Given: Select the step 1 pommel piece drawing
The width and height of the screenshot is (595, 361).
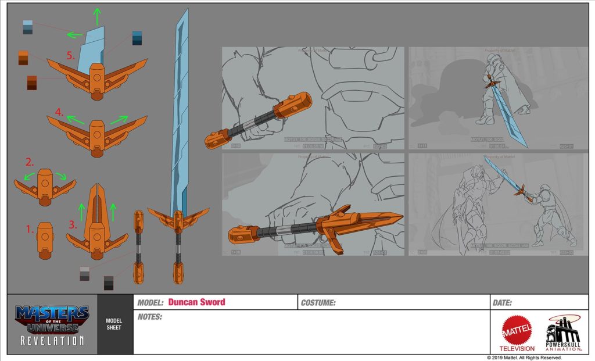Looking at the screenshot, I should [x=45, y=233].
